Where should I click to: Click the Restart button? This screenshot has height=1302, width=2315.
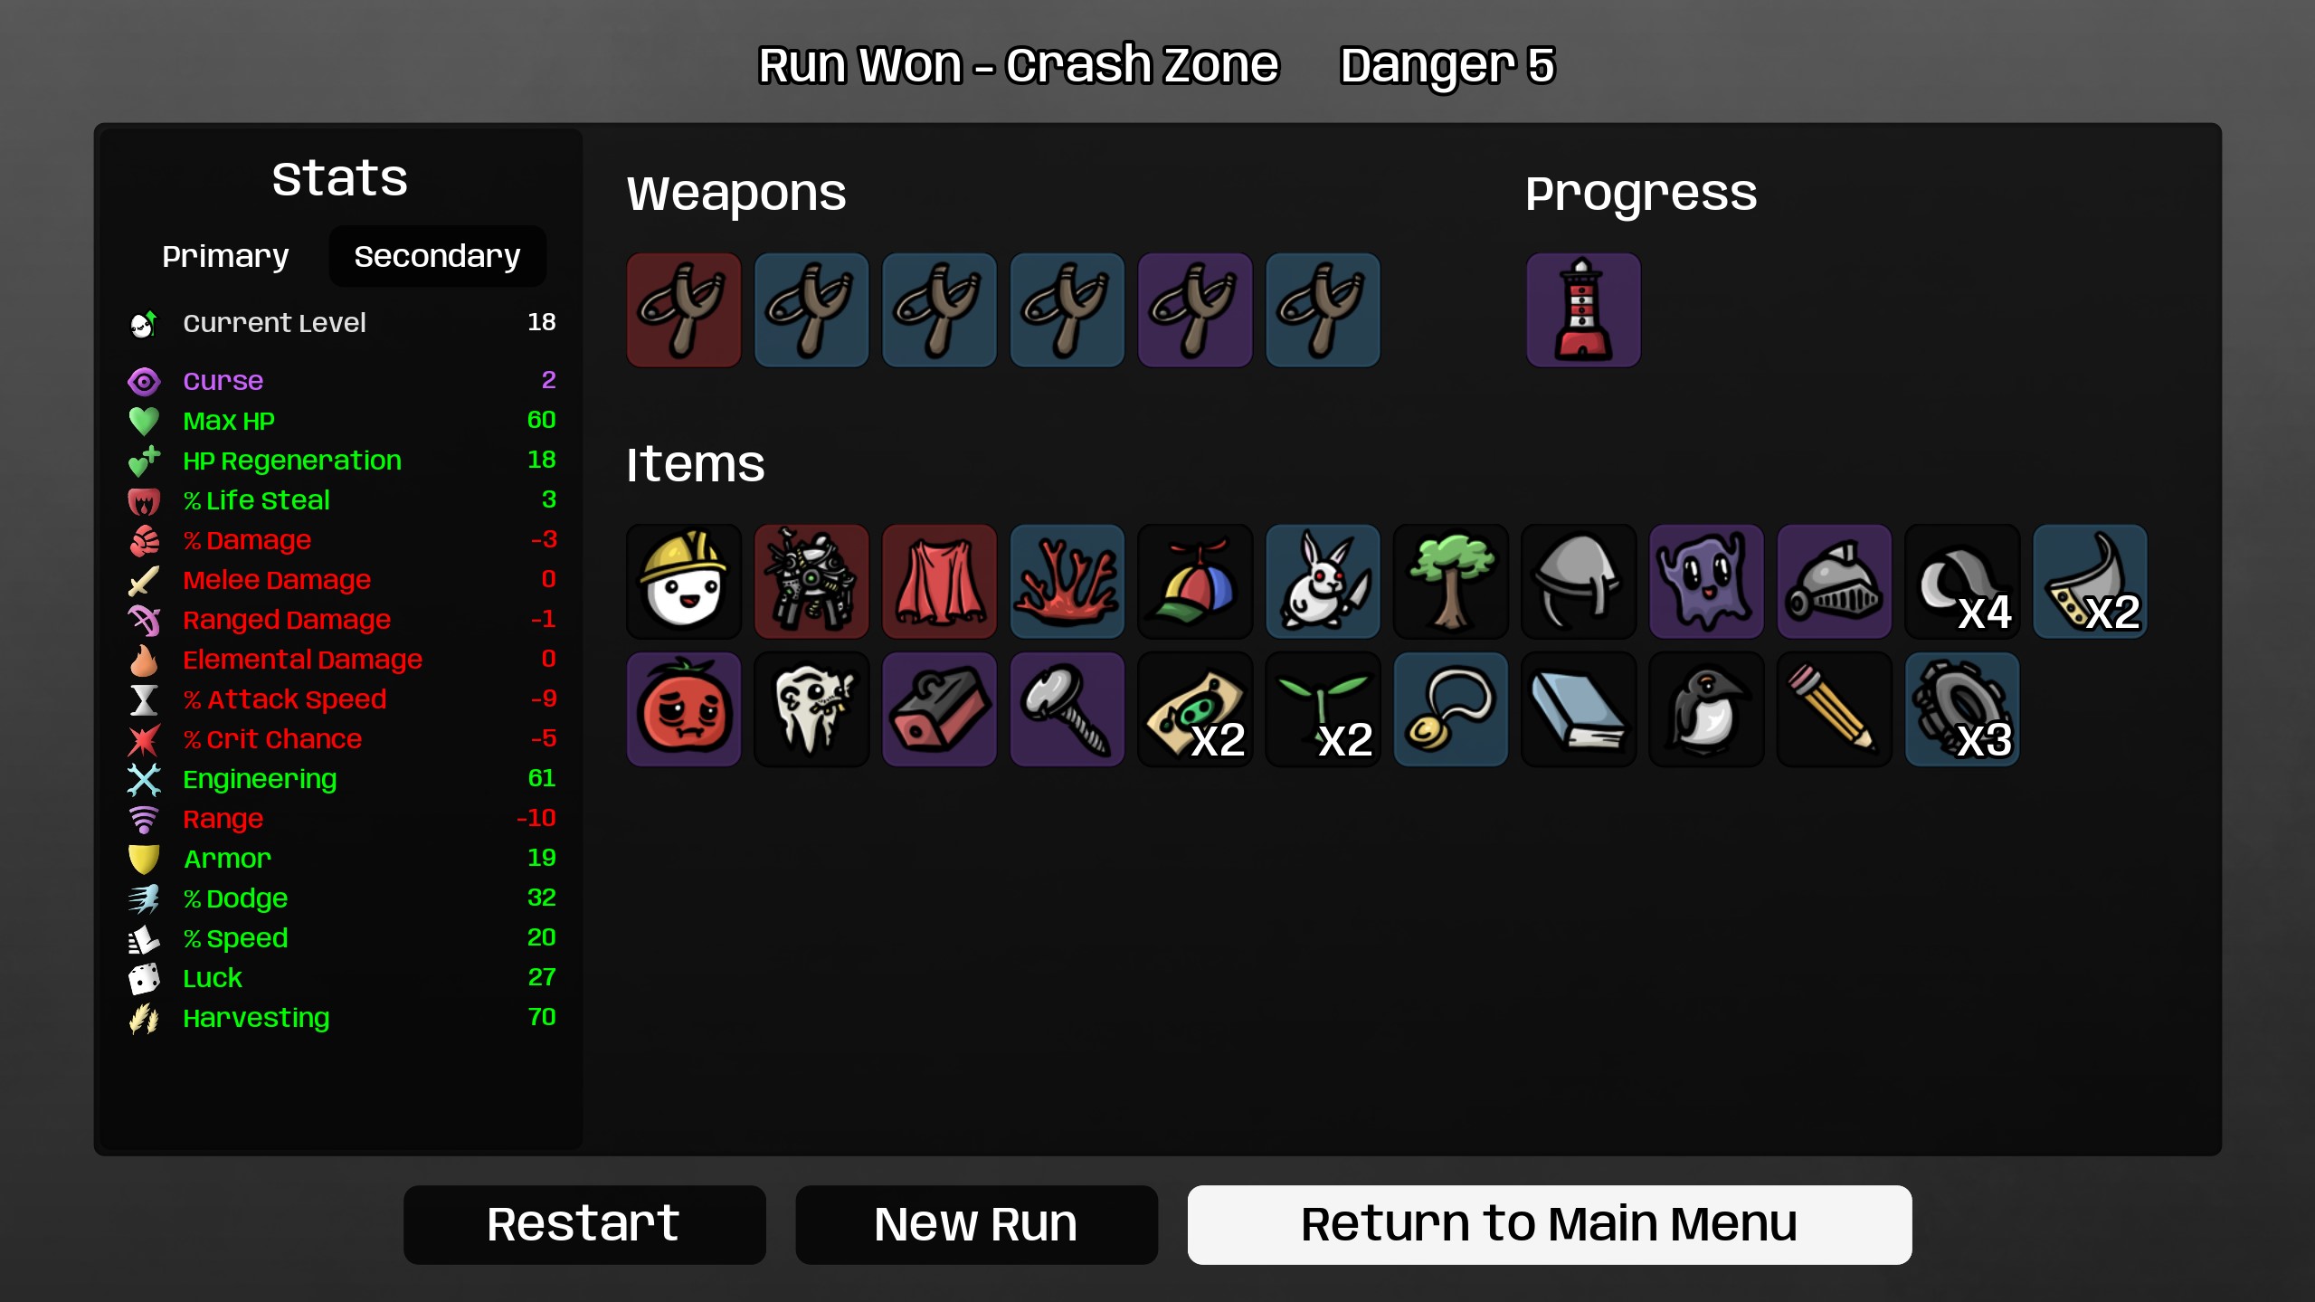pyautogui.click(x=584, y=1224)
